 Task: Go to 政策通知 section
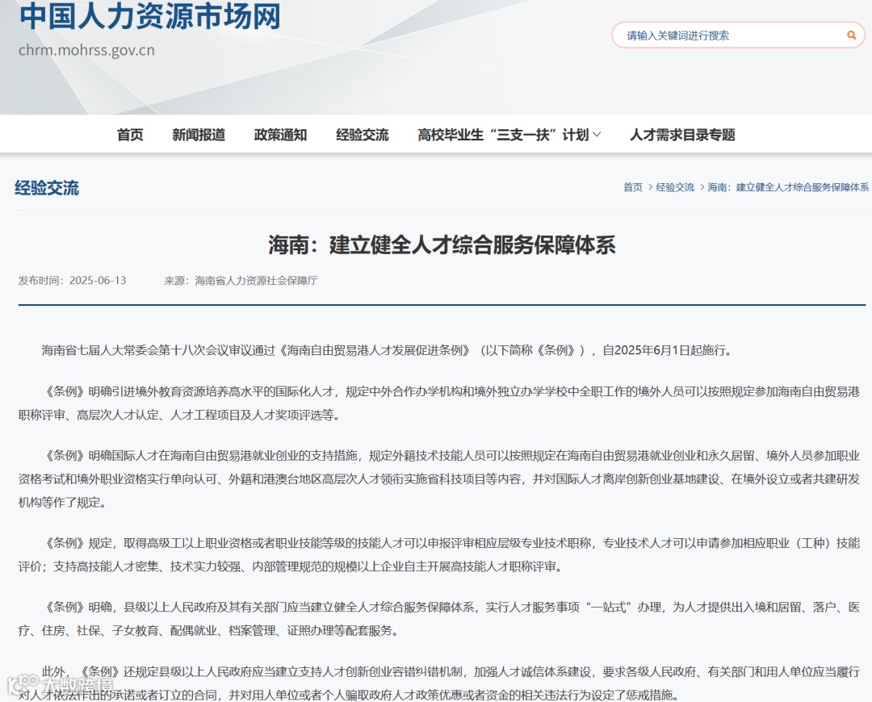[280, 135]
